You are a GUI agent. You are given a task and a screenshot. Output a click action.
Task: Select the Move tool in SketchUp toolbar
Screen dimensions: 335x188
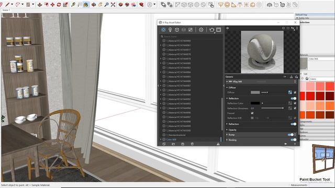(x=52, y=5)
